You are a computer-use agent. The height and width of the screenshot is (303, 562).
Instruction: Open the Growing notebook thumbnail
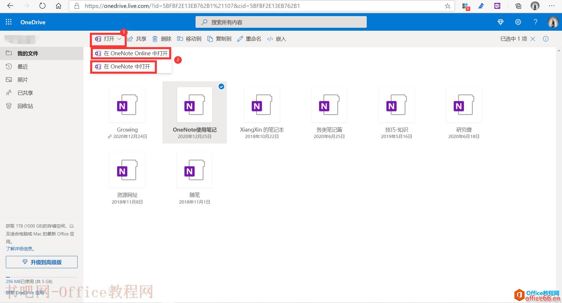point(127,105)
